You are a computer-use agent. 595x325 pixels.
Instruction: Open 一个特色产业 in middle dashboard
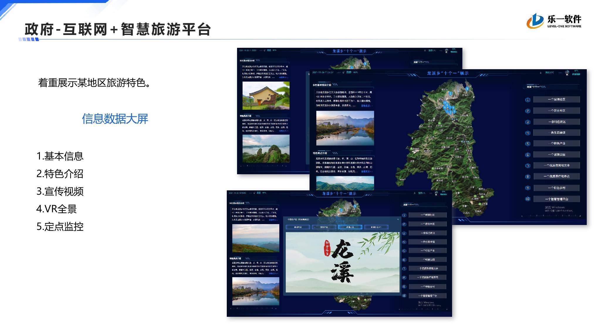tap(556, 143)
